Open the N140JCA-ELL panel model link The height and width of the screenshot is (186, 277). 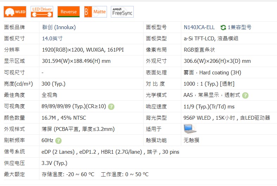pyautogui.click(x=199, y=27)
